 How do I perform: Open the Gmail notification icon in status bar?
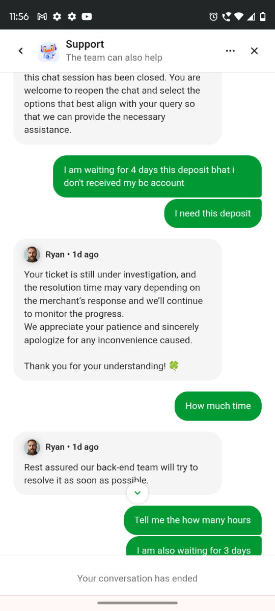pos(42,17)
